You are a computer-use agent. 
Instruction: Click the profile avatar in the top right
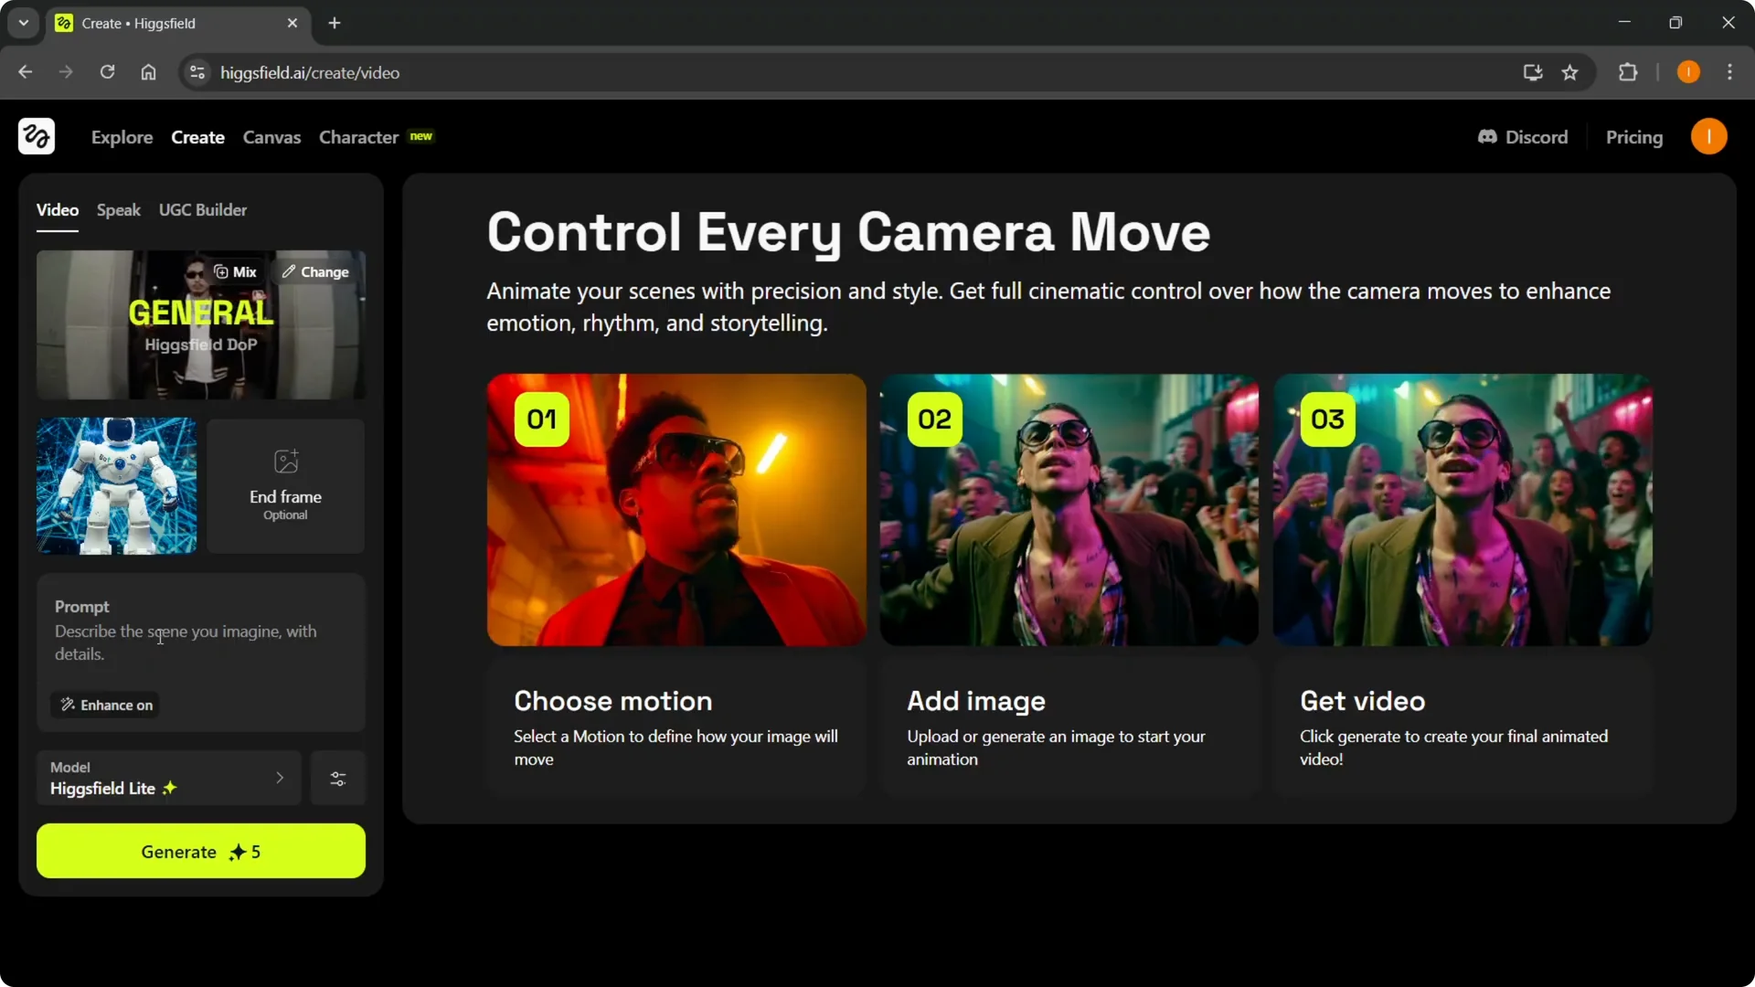(1709, 136)
